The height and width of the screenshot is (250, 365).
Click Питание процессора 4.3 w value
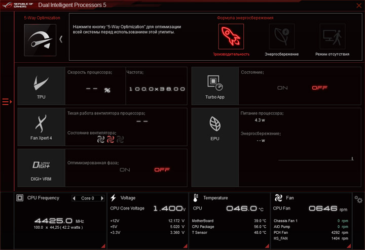pos(260,120)
